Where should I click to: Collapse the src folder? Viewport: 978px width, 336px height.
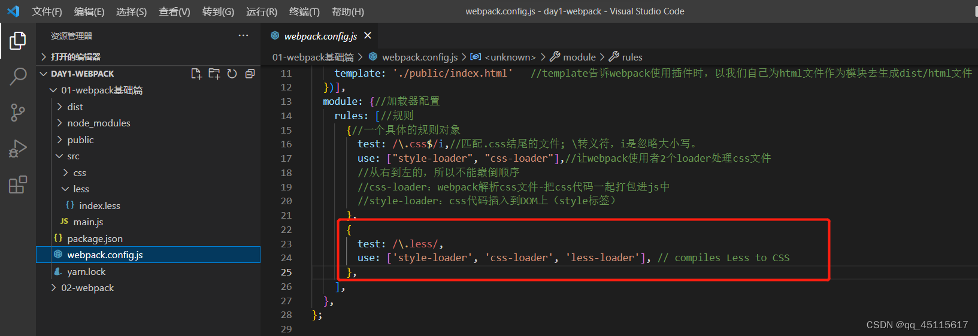[x=149, y=156]
